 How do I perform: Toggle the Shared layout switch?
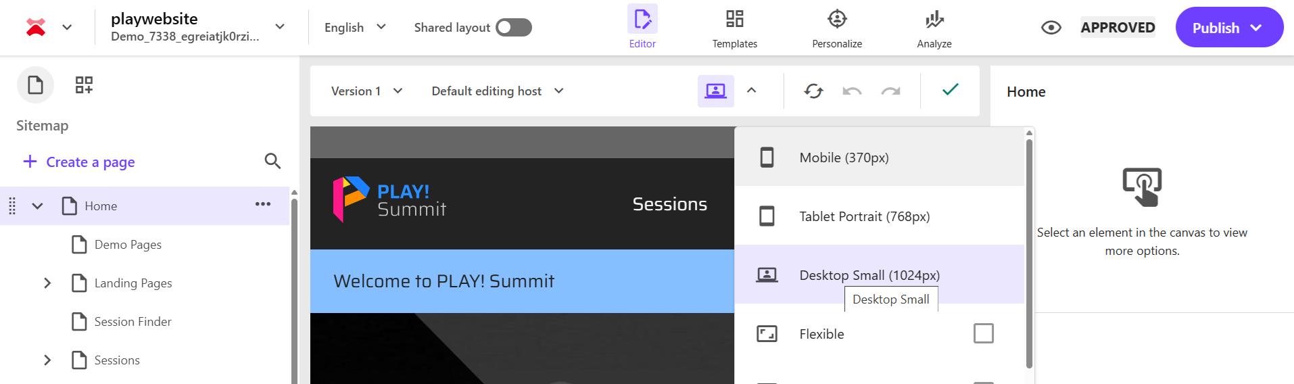tap(513, 28)
